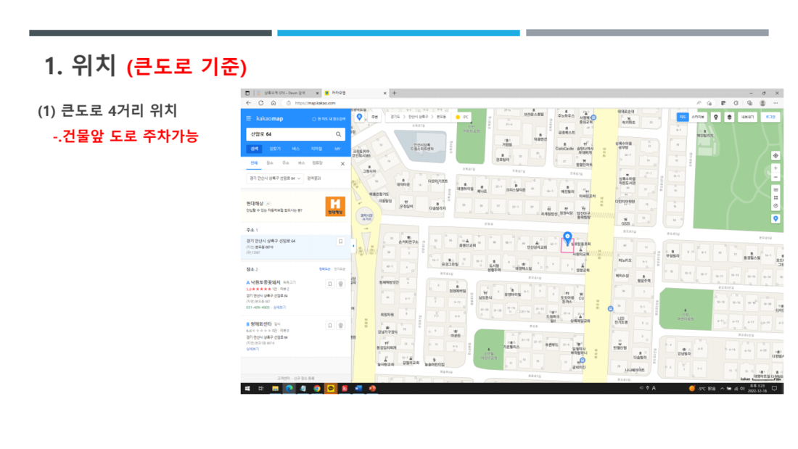Switch to the 길찾기 tab
798x449 pixels.
[275, 149]
